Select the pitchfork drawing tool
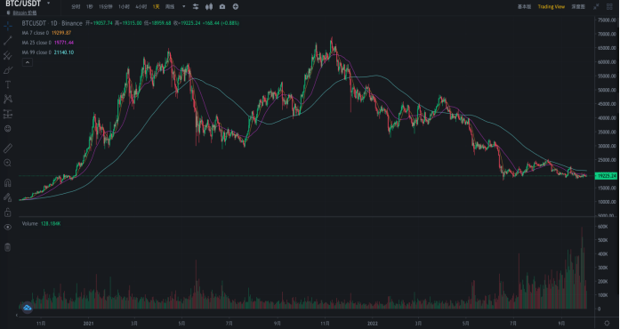 [7, 55]
